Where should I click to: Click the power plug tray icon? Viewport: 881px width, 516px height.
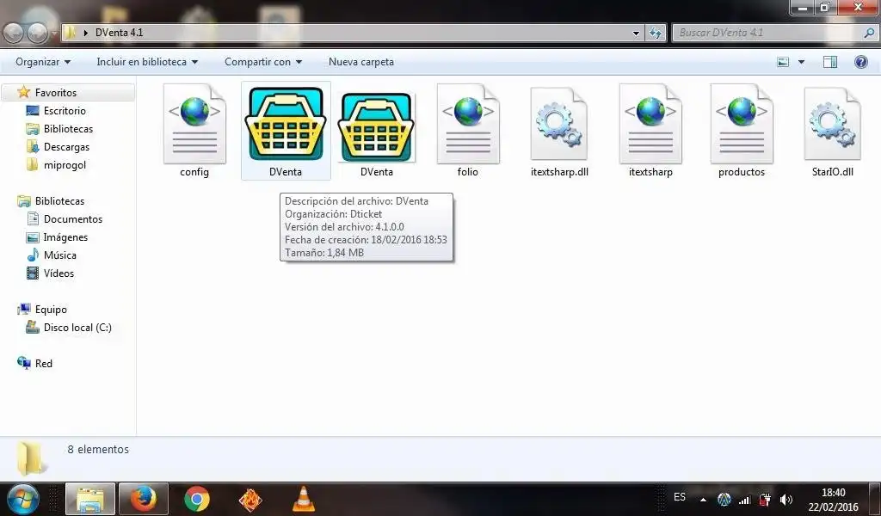click(x=765, y=499)
